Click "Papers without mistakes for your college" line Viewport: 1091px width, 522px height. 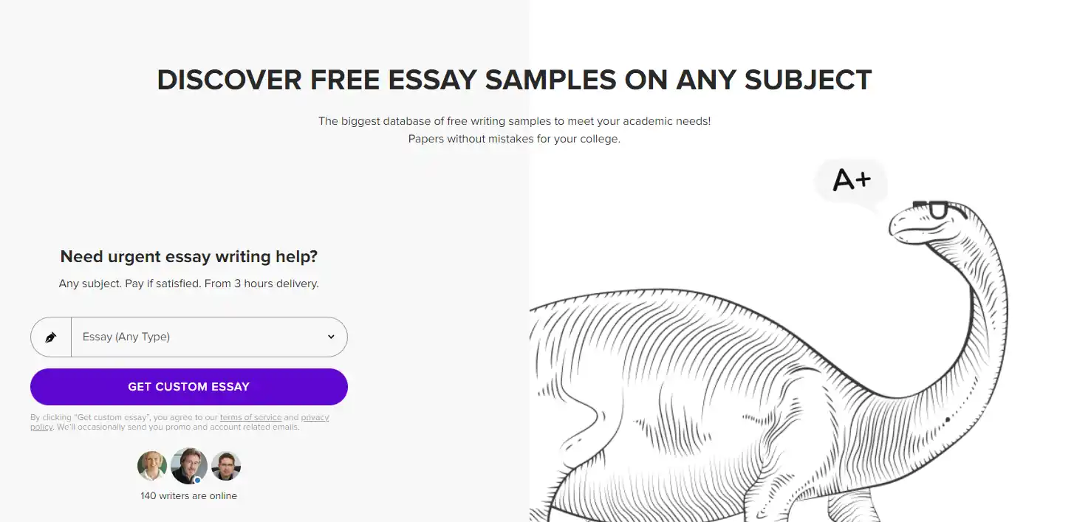point(514,138)
